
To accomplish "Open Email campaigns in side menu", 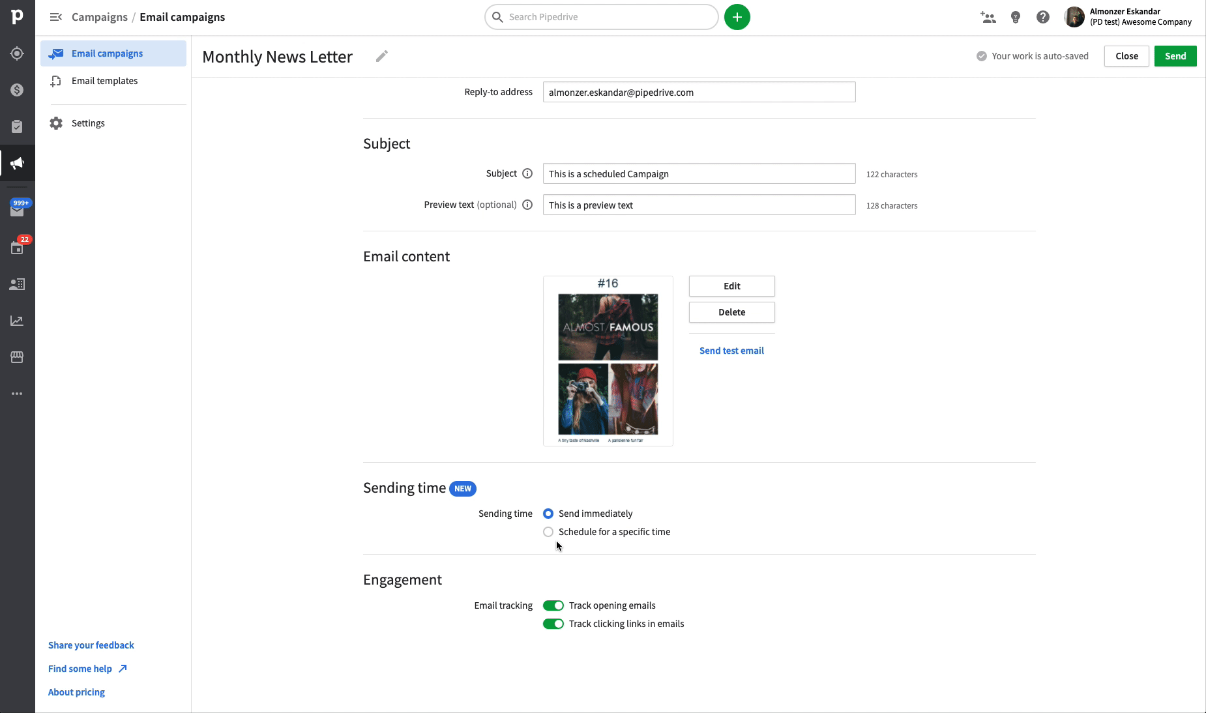I will pyautogui.click(x=113, y=53).
